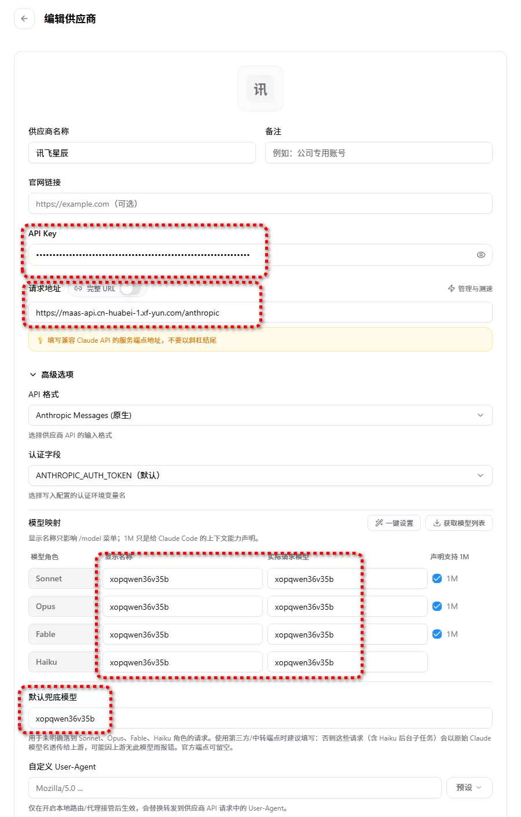
Task: Click the 一键设置 button
Action: click(394, 523)
